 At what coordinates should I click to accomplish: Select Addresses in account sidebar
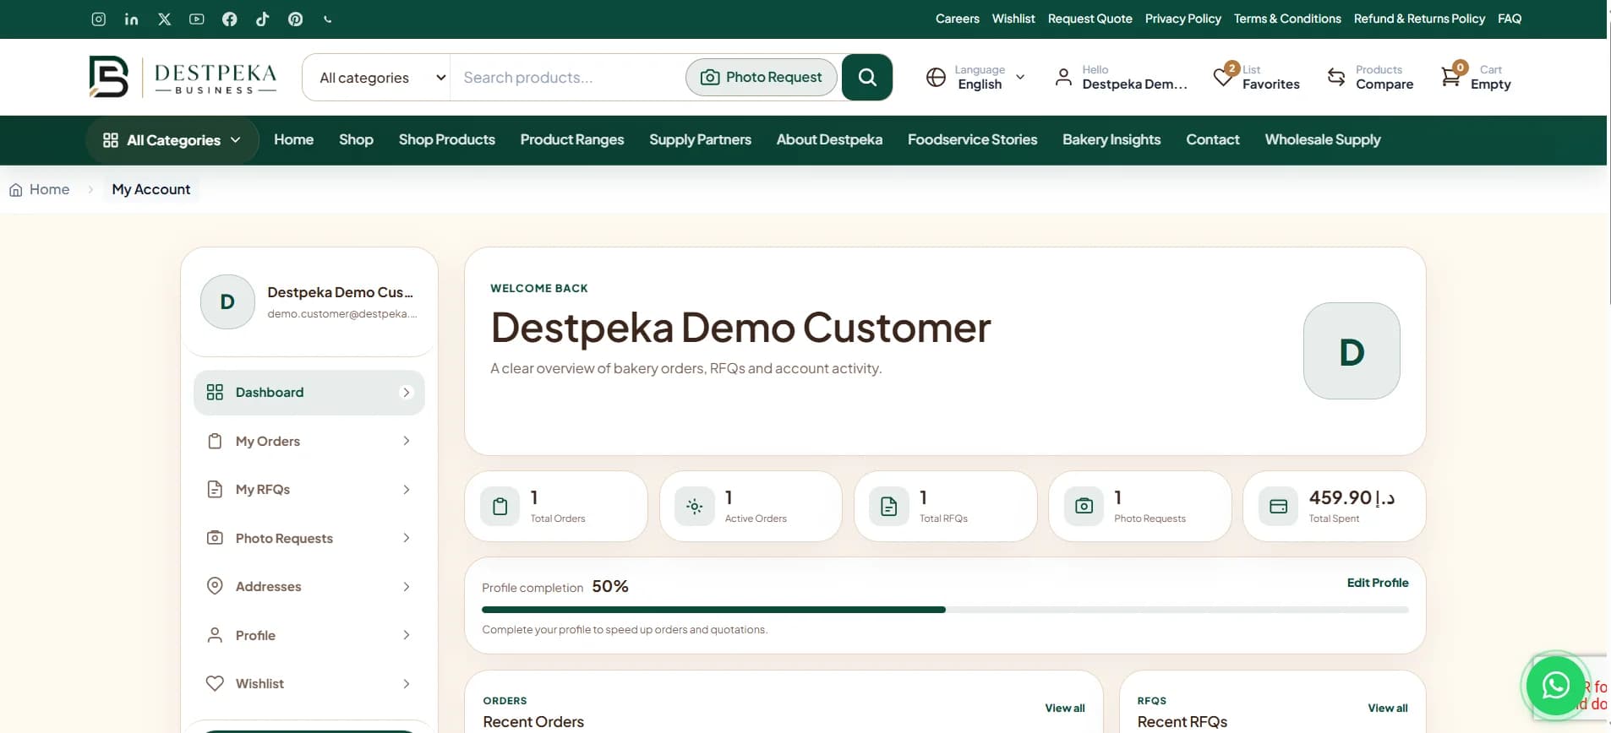pos(309,587)
